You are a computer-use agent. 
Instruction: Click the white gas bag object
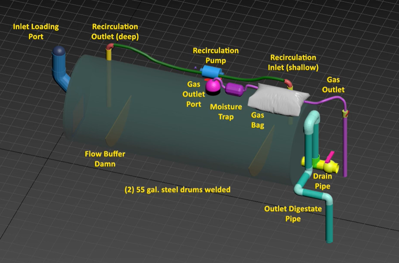coord(278,100)
